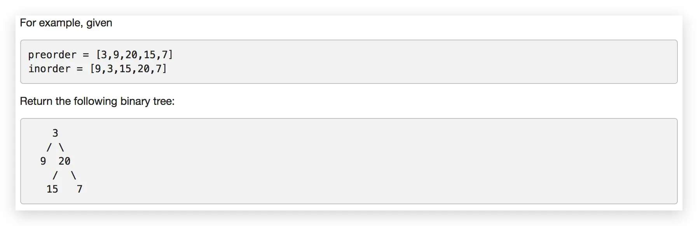Click the backslash branch from 3 to 20

(61, 148)
